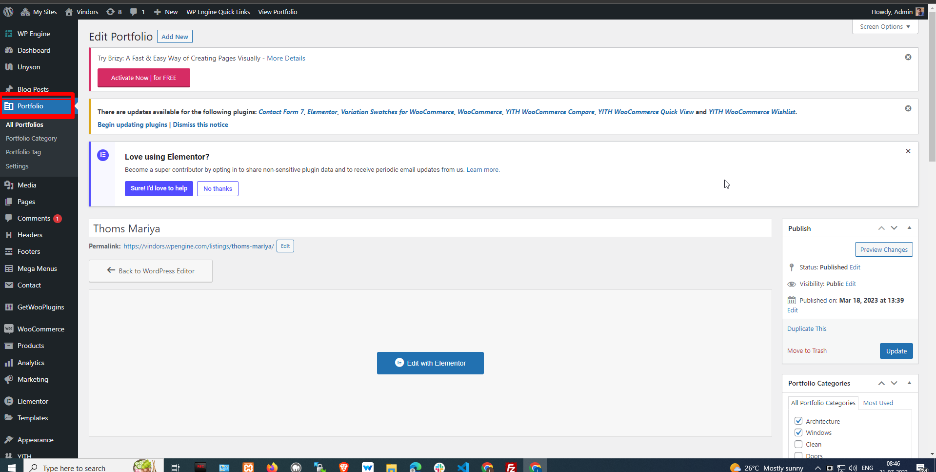Viewport: 936px width, 472px height.
Task: Click the Mega Menus sidebar icon
Action: [9, 268]
